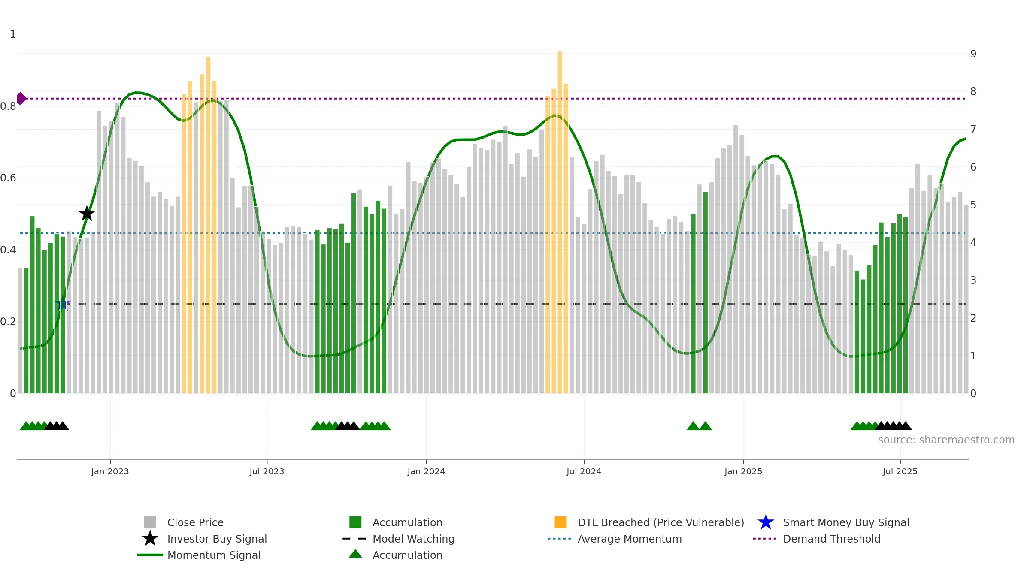Screen dimensions: 1030x579
Task: Click the Jul 2025 axis label
Action: click(x=900, y=471)
